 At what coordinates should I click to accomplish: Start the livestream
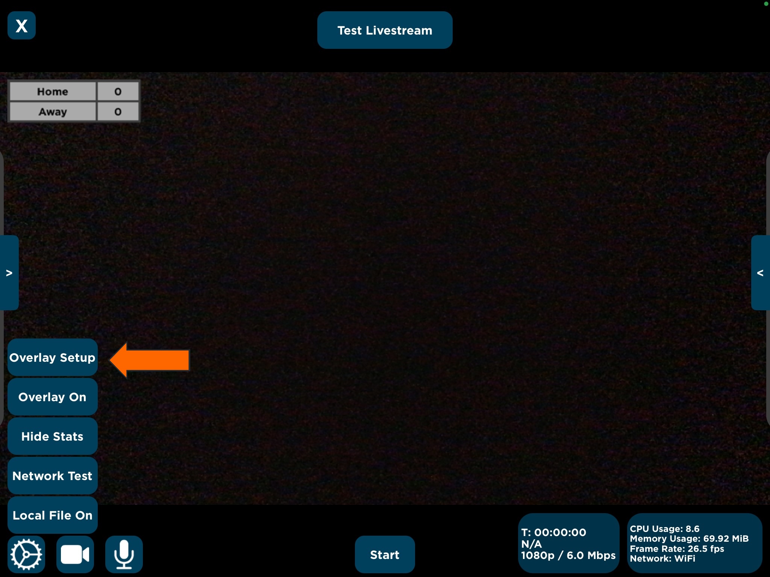(x=385, y=554)
